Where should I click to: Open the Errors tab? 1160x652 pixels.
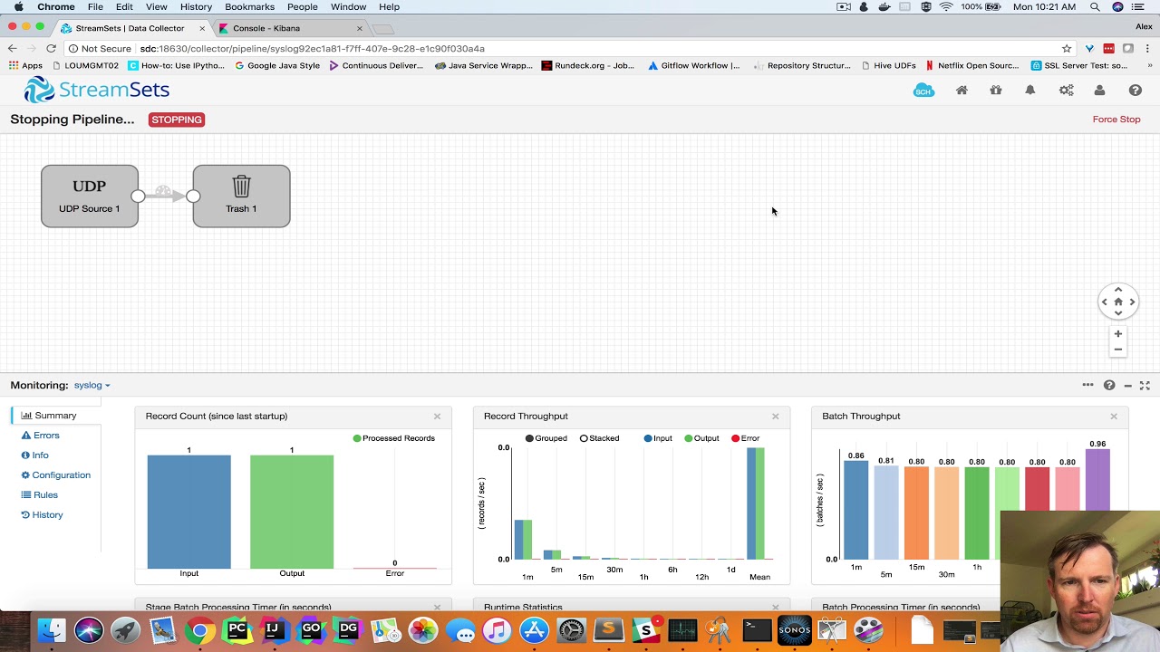coord(40,436)
